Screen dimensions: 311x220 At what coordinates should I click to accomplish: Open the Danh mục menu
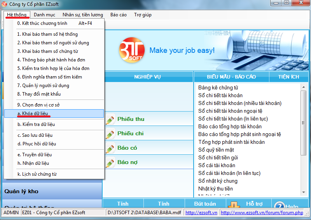pyautogui.click(x=44, y=15)
